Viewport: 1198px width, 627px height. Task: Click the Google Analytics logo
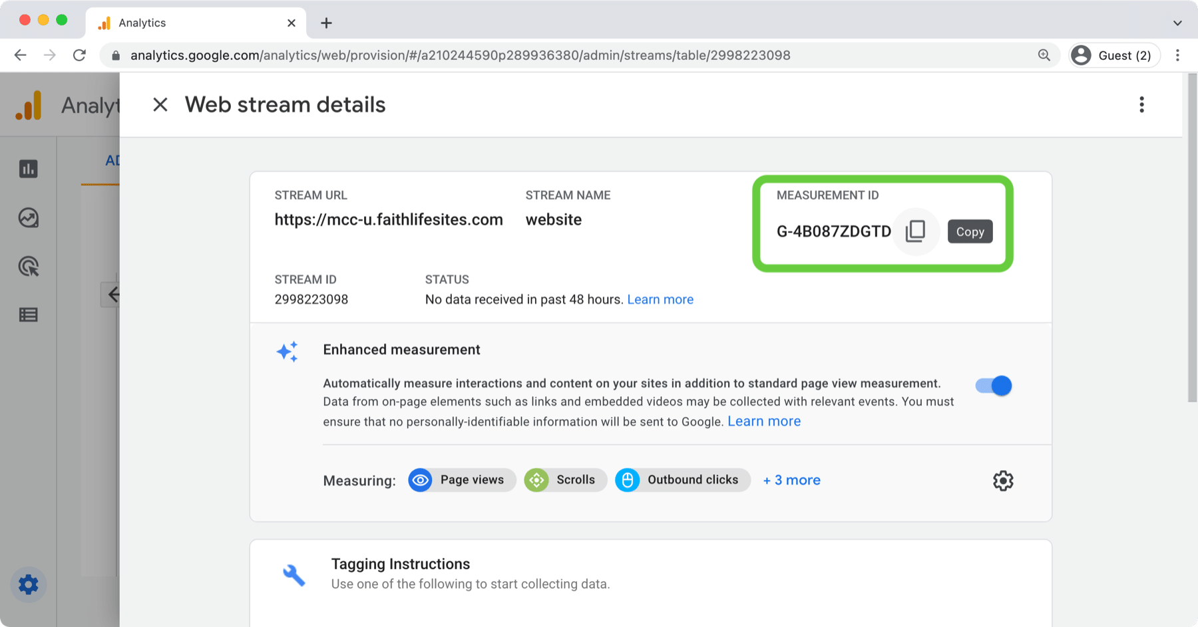pyautogui.click(x=29, y=105)
